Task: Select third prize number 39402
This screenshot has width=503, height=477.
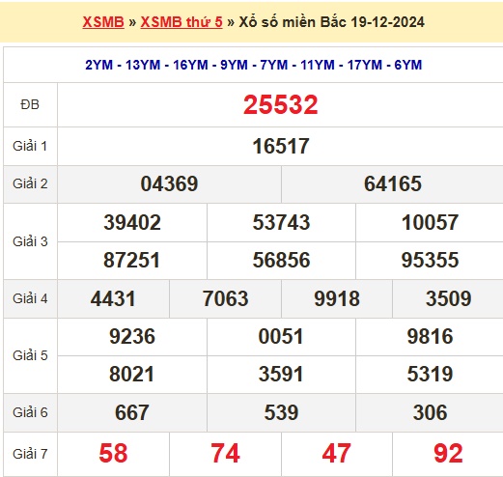Action: [x=132, y=222]
